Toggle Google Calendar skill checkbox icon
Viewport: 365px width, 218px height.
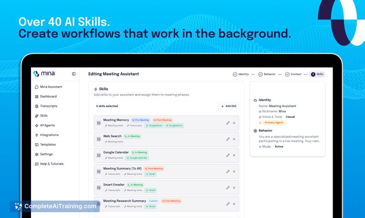[99, 155]
